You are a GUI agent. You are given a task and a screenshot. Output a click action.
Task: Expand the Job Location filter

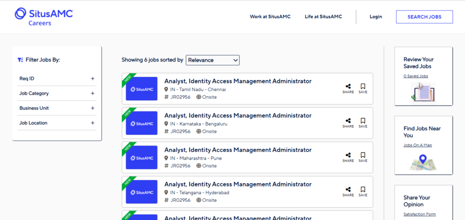57,123
